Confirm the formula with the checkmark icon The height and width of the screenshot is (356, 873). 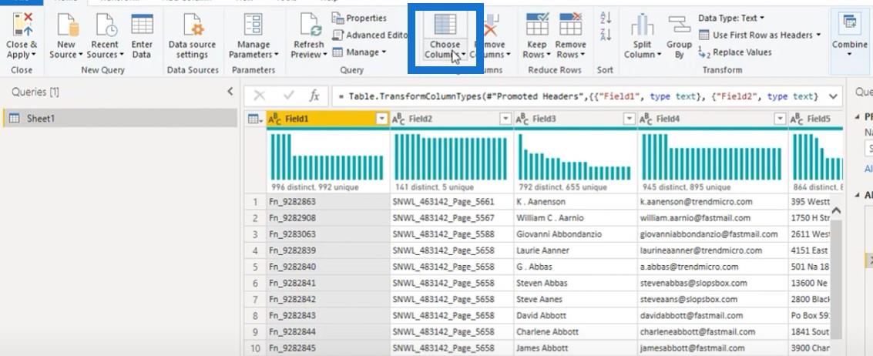(x=288, y=96)
